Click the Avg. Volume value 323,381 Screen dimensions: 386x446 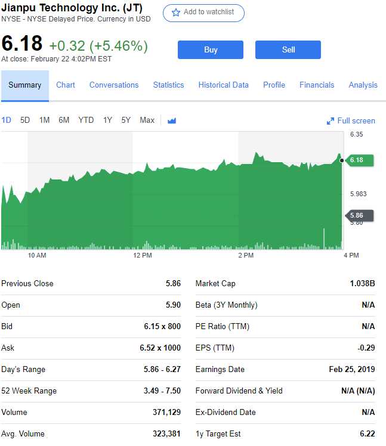pos(166,433)
